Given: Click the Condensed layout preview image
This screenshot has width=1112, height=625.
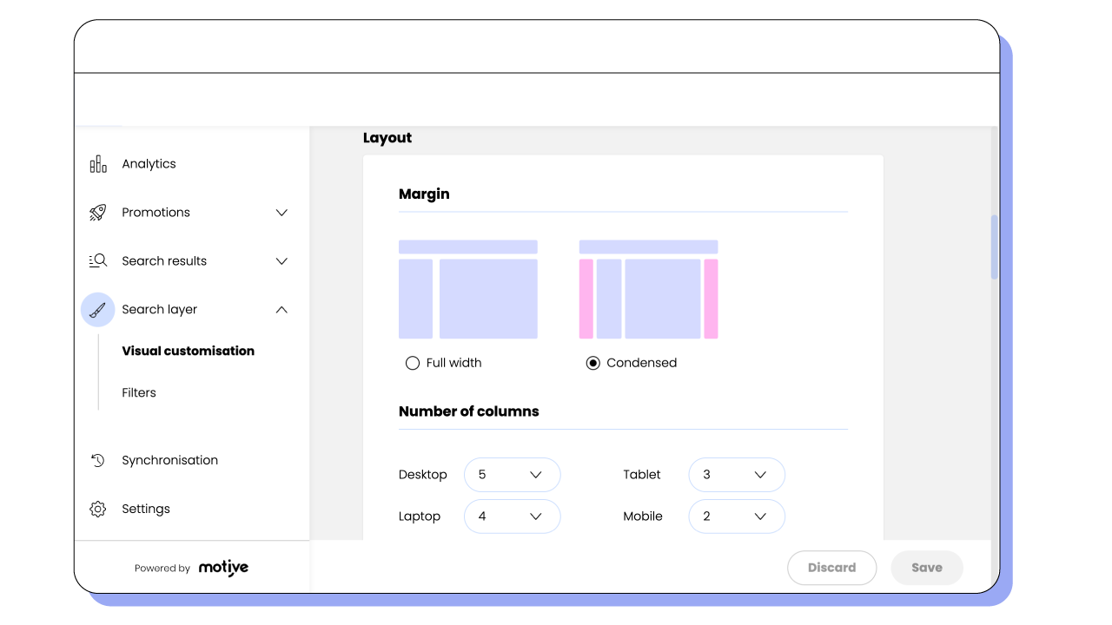Looking at the screenshot, I should pos(648,289).
